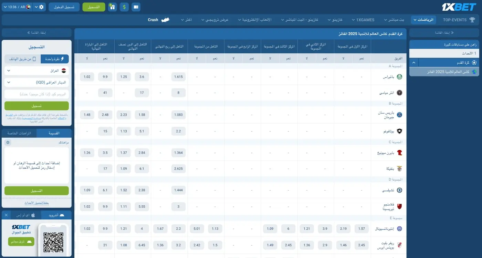Expand the أكثر more menu
482x258 pixels.
point(186,20)
